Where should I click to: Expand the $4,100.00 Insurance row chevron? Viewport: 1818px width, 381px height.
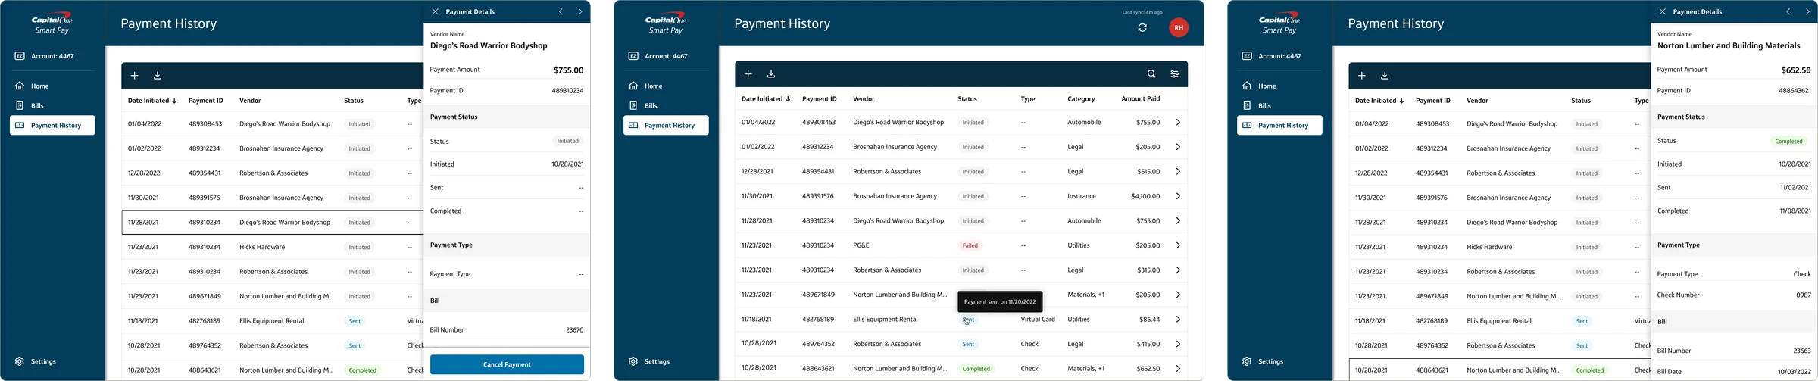[x=1178, y=196]
